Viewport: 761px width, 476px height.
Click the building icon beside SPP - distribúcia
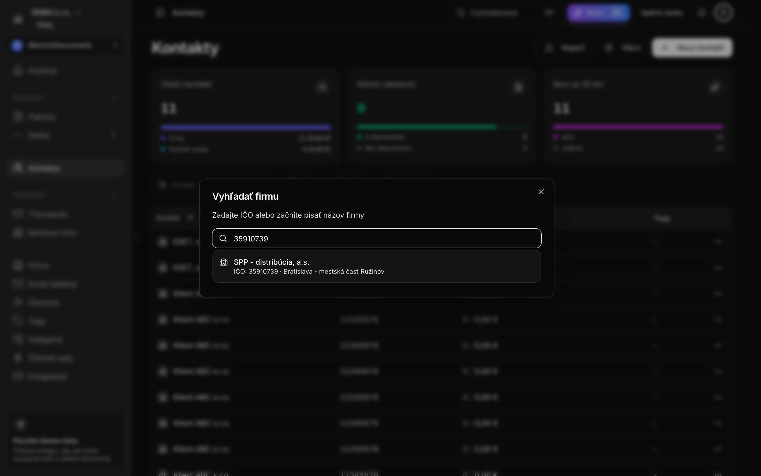(224, 262)
